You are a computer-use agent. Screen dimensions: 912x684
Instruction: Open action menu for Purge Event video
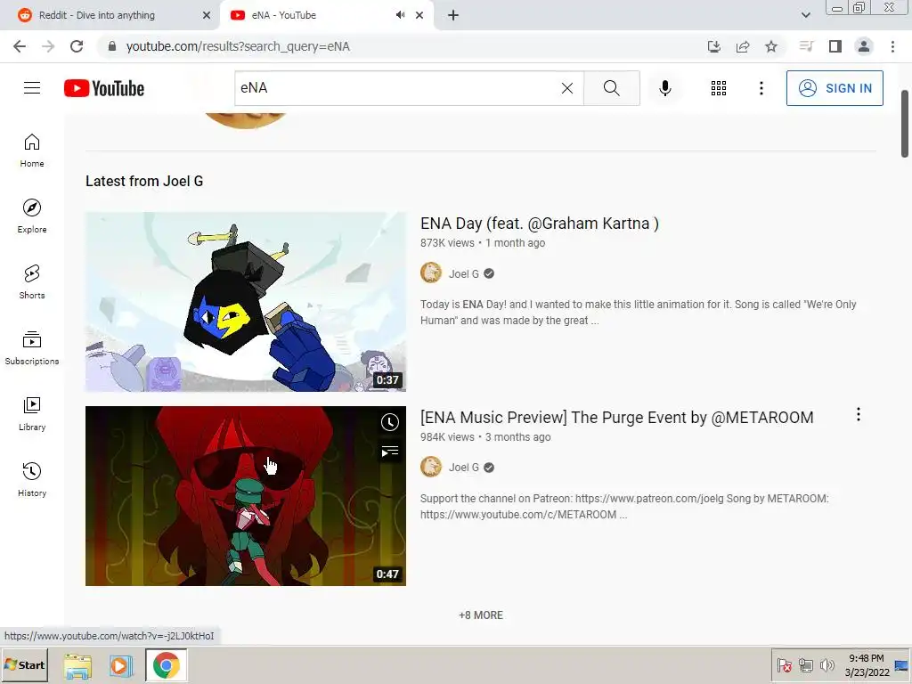858,415
